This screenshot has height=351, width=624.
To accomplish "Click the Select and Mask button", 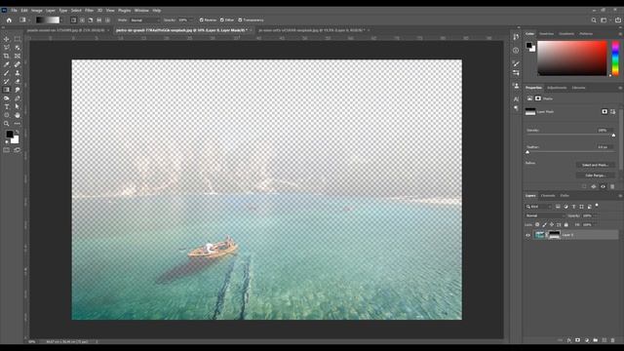I will (596, 165).
